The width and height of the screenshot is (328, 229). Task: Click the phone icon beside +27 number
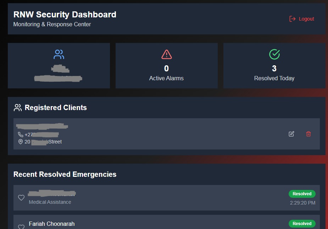(21, 135)
